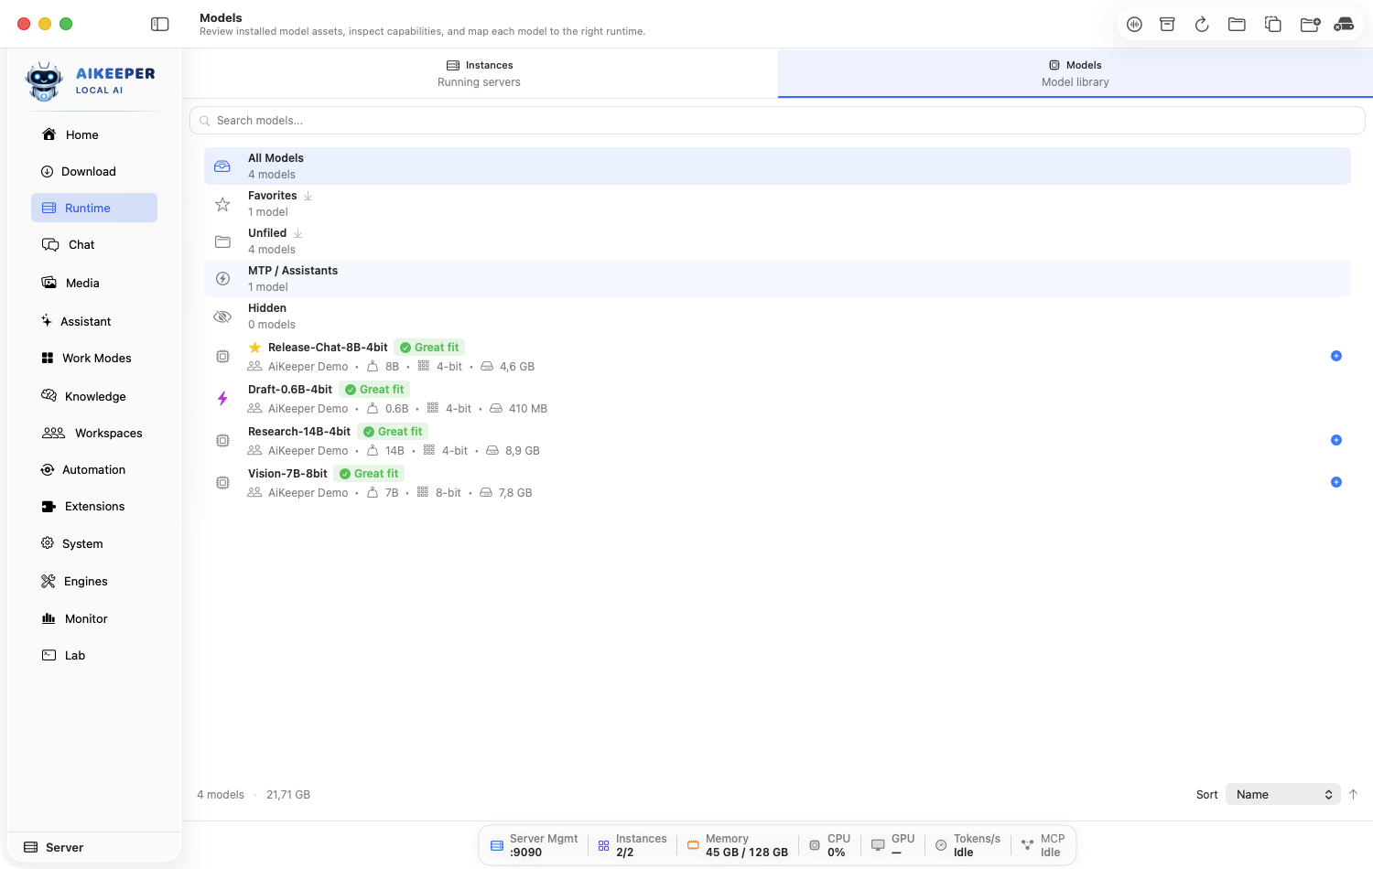This screenshot has height=869, width=1373.
Task: Click the 21,71 GB total size text
Action: pos(288,795)
